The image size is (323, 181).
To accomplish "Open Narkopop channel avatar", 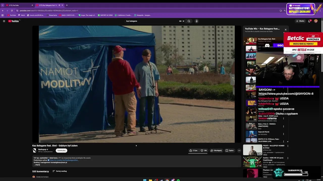I will pyautogui.click(x=35, y=150).
